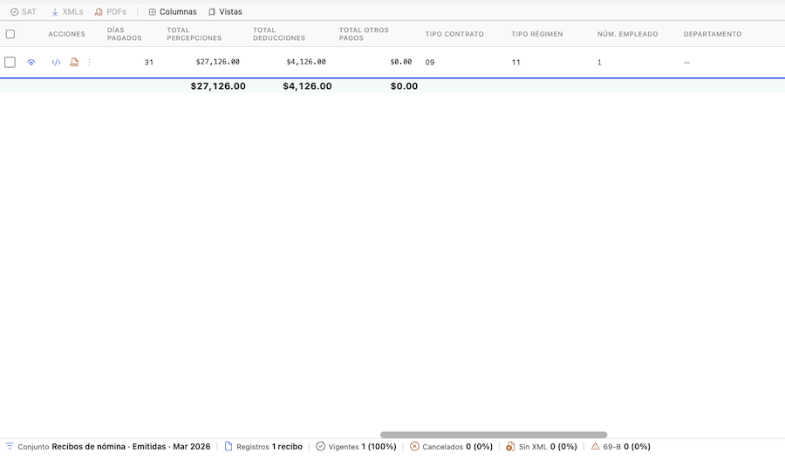Open the Columnas column picker
The height and width of the screenshot is (460, 785).
coord(172,11)
